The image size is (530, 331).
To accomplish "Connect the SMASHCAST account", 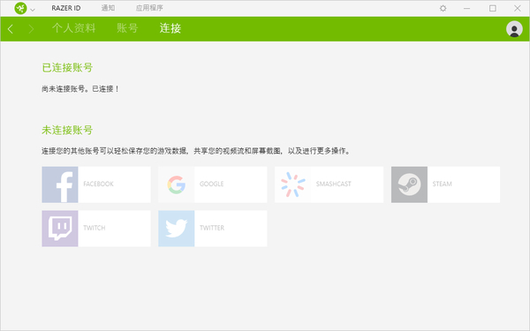I will pos(329,184).
